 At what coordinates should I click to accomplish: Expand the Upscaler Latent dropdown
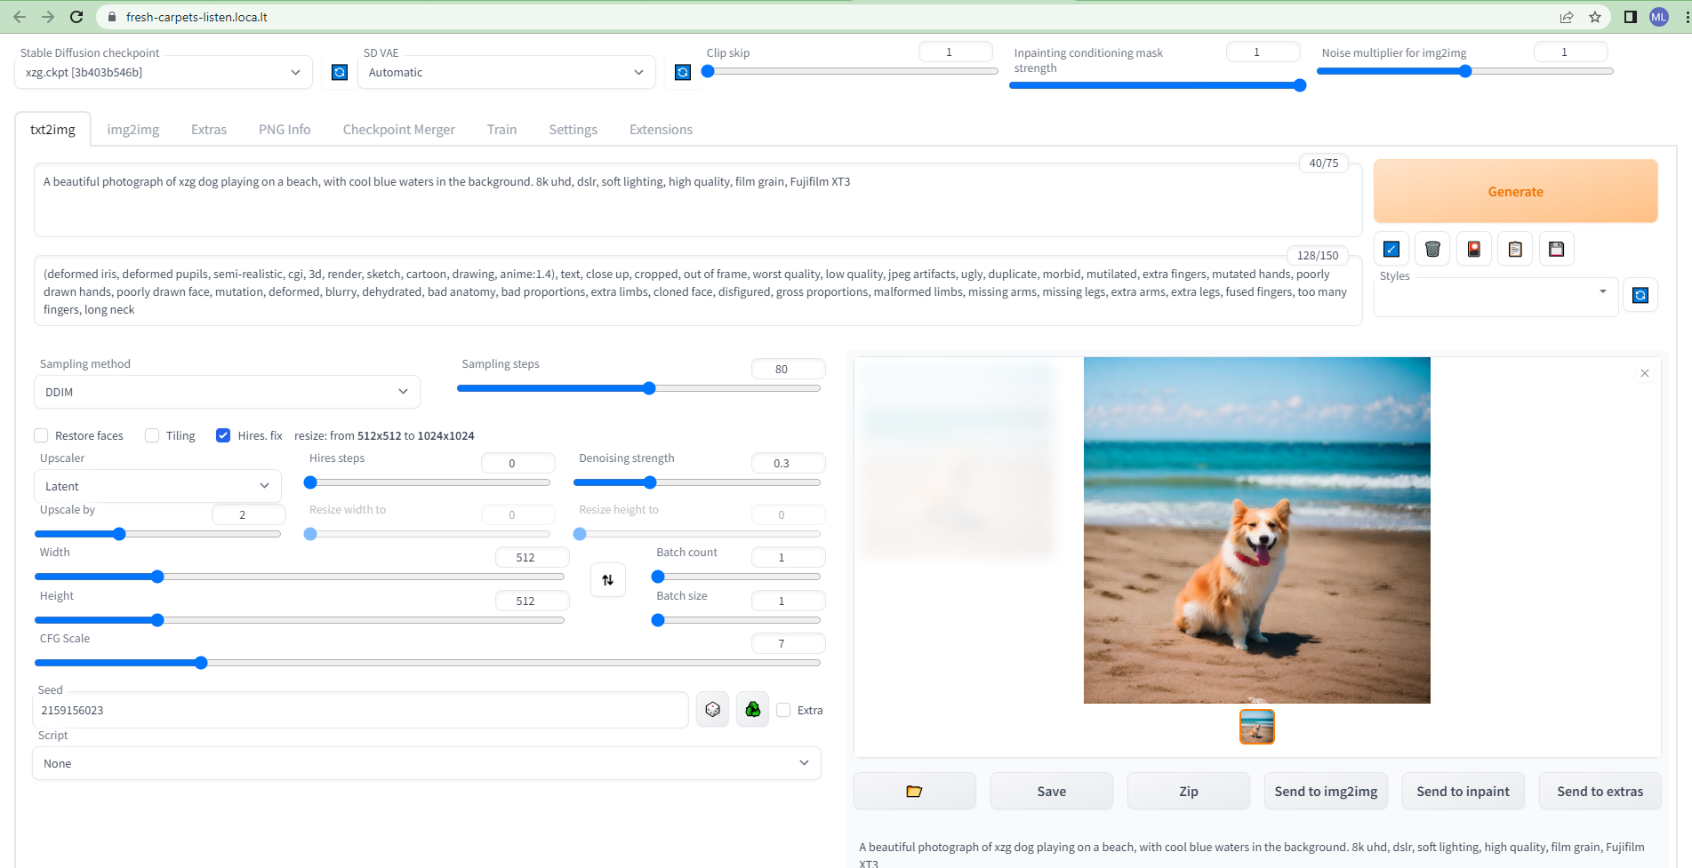point(157,486)
